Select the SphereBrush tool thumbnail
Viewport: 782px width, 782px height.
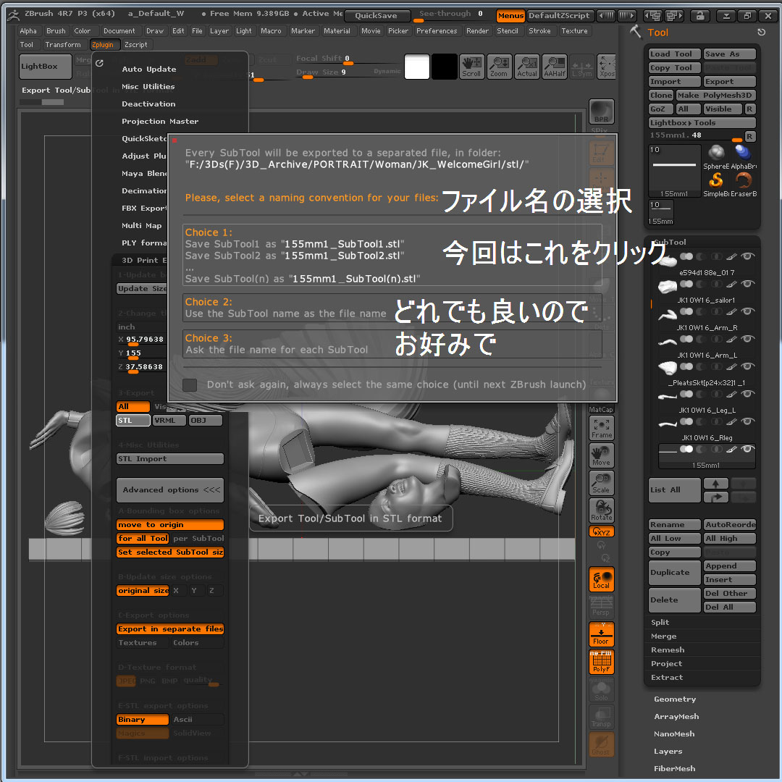pos(716,156)
